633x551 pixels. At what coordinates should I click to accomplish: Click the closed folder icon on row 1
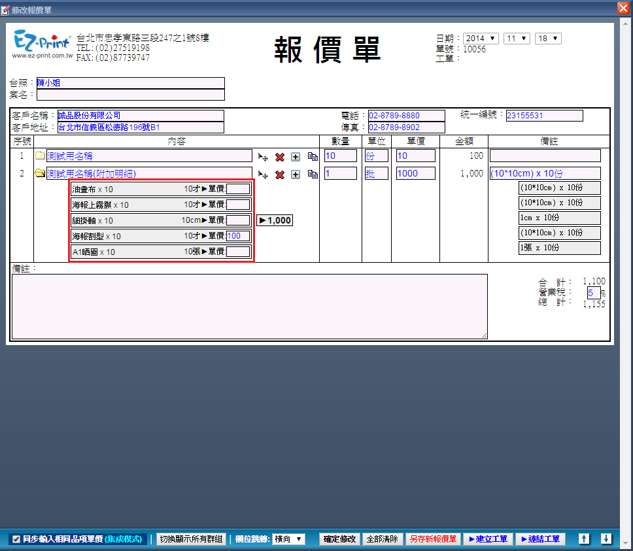(x=40, y=156)
